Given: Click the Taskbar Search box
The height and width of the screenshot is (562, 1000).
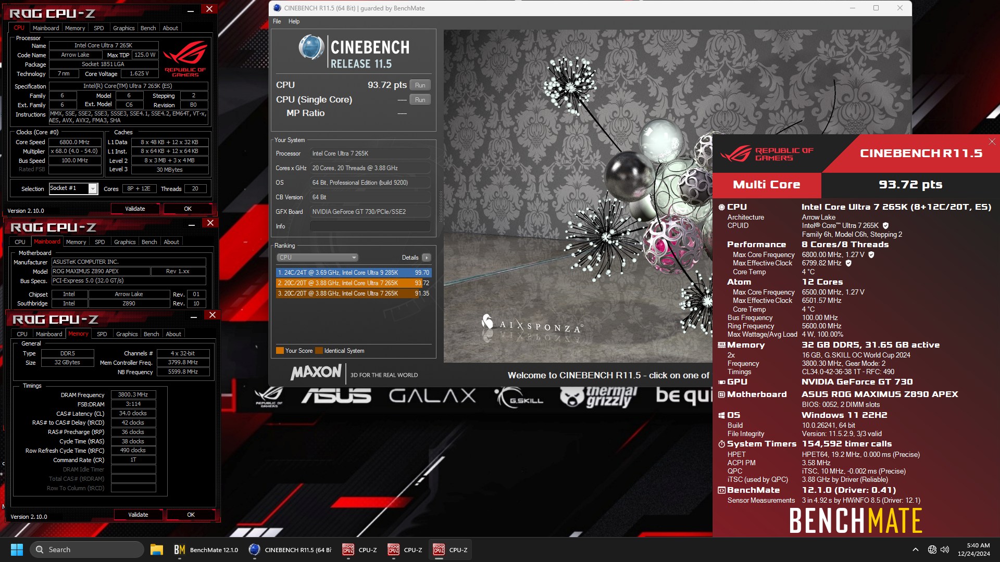Looking at the screenshot, I should click(x=87, y=550).
